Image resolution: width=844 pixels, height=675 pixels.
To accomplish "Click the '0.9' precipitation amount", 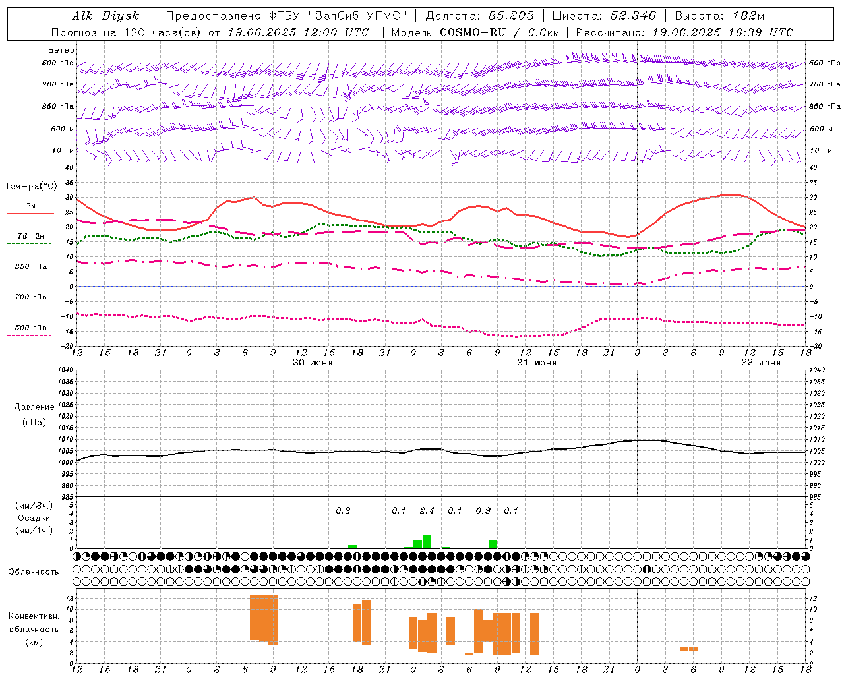I will tap(483, 511).
